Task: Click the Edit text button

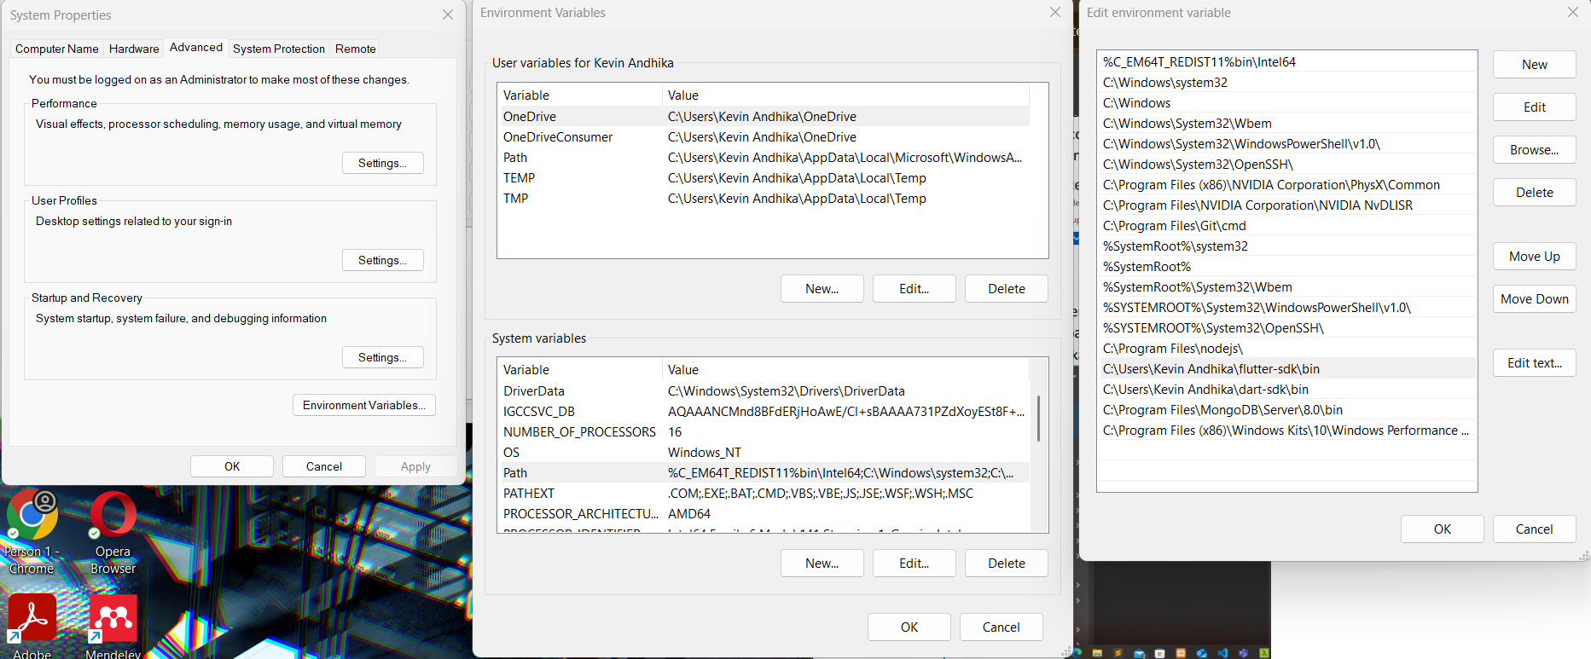Action: coord(1533,363)
